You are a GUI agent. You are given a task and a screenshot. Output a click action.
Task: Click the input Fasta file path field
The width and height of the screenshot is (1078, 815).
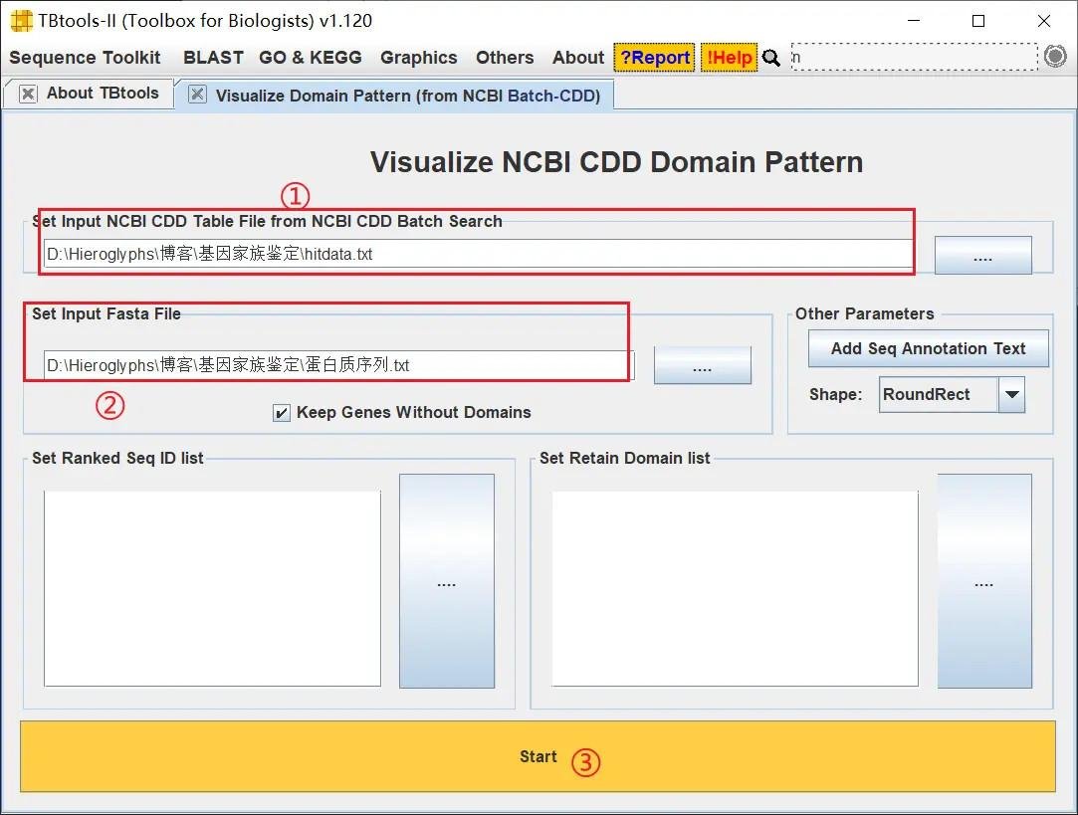coord(339,365)
